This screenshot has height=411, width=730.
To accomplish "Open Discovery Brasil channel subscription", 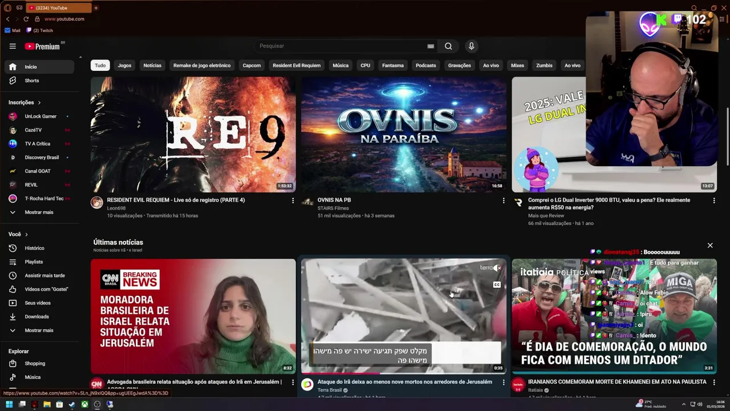I will point(39,158).
